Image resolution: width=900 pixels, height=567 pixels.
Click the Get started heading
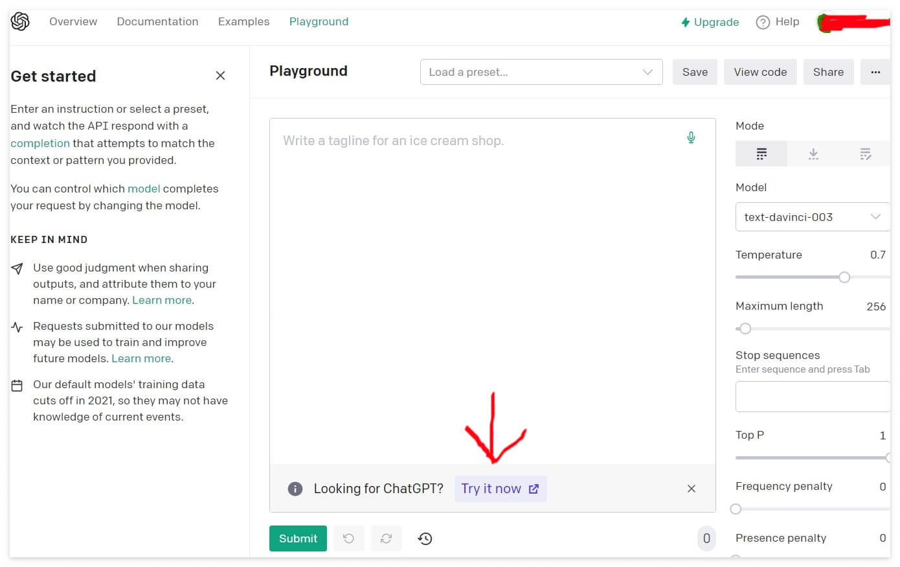click(x=53, y=76)
